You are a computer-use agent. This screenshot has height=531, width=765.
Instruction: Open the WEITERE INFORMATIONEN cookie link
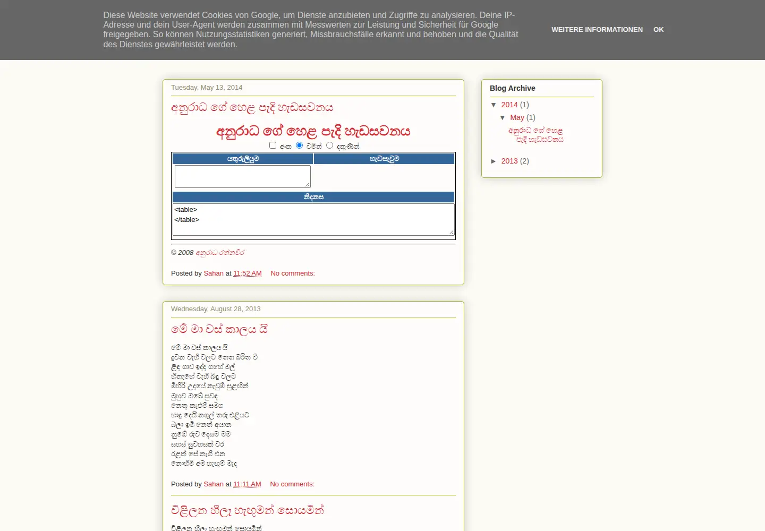(x=597, y=30)
